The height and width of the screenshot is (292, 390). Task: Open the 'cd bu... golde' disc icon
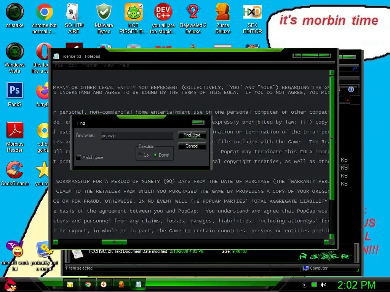tap(43, 137)
